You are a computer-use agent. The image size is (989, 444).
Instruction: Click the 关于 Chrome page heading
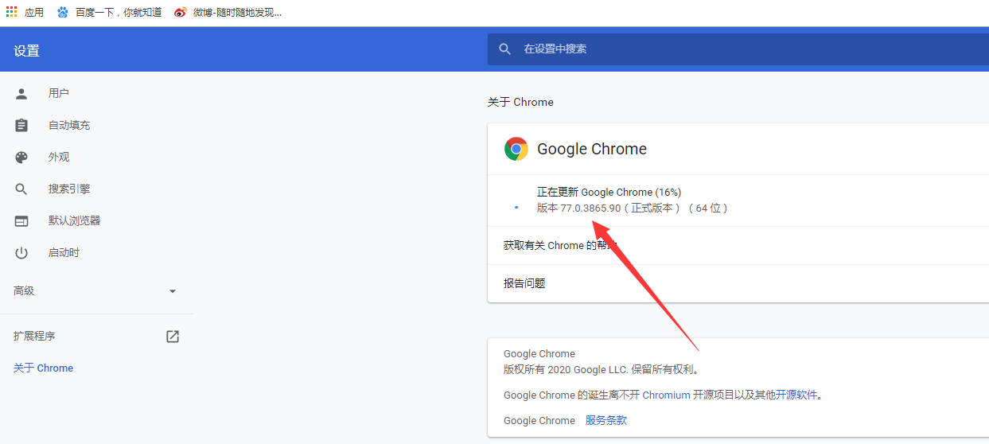(x=520, y=103)
